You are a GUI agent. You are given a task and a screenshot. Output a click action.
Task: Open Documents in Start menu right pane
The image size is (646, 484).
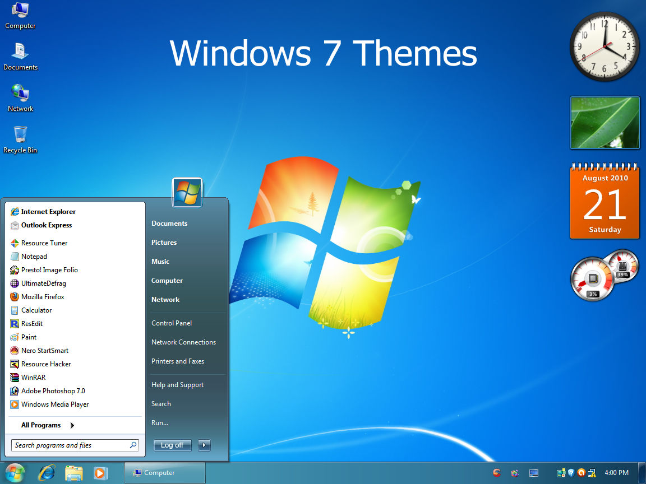[169, 224]
